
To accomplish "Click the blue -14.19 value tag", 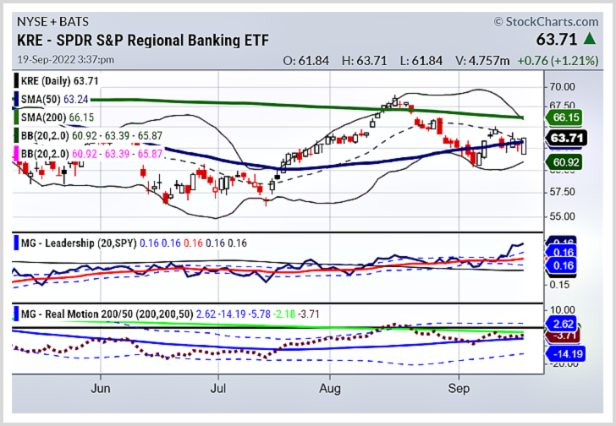I will click(565, 354).
